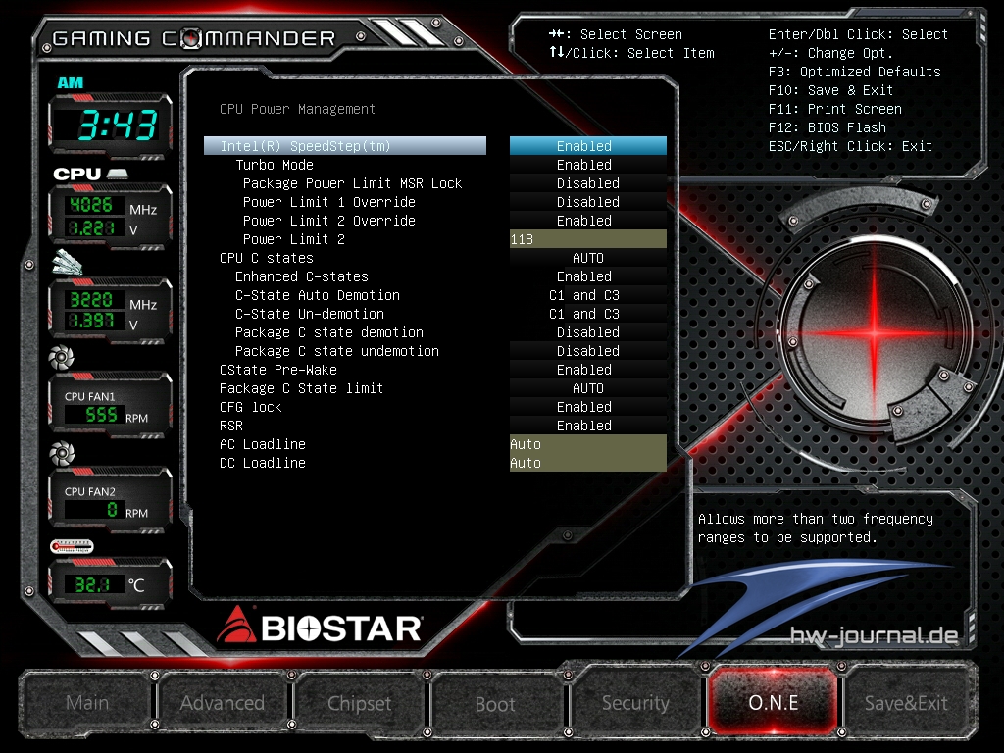Select Enhanced C-states label
The image size is (1004, 753).
coord(302,276)
